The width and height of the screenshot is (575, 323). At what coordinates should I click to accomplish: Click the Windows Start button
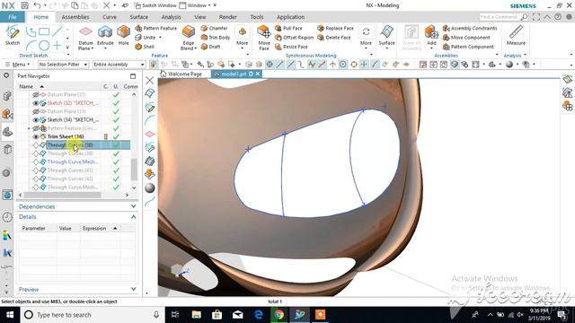(x=10, y=315)
